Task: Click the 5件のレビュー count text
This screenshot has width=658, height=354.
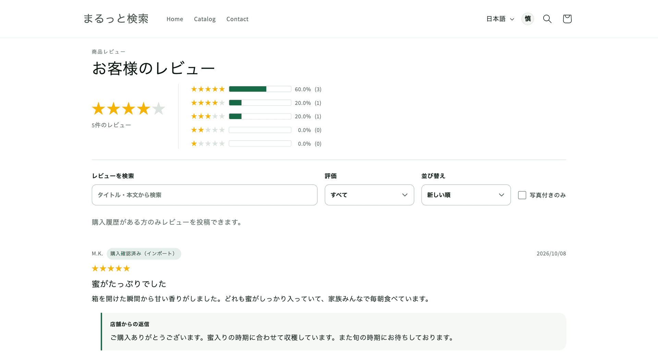Action: click(111, 125)
